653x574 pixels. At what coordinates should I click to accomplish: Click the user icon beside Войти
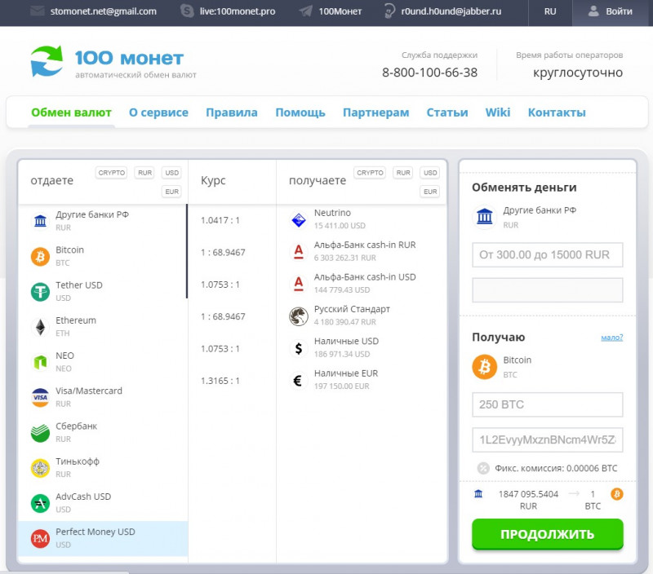[593, 11]
